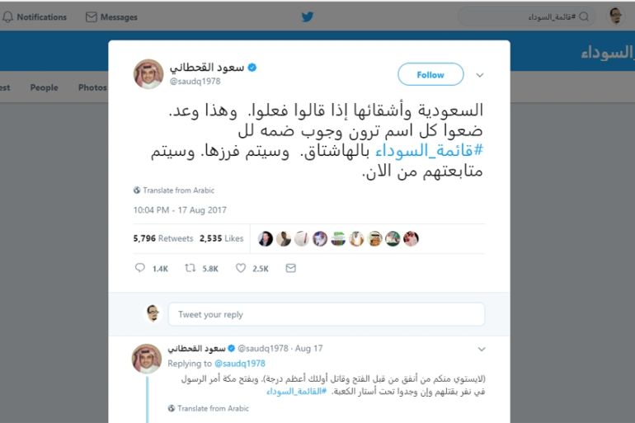Open profile avatar menu at top right
This screenshot has width=635, height=423.
[x=615, y=16]
